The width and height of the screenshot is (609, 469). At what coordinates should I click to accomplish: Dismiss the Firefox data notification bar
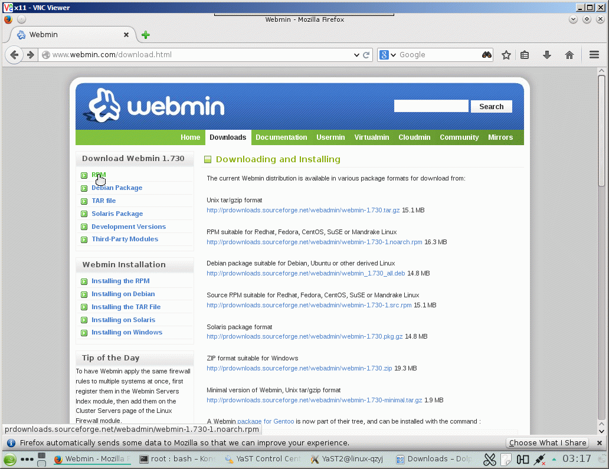tap(600, 442)
